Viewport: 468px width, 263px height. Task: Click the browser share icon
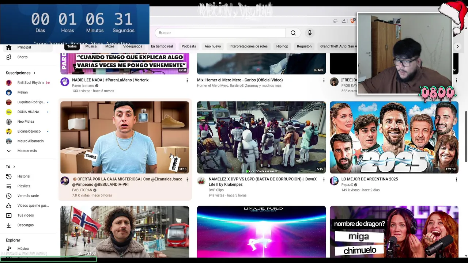344,21
